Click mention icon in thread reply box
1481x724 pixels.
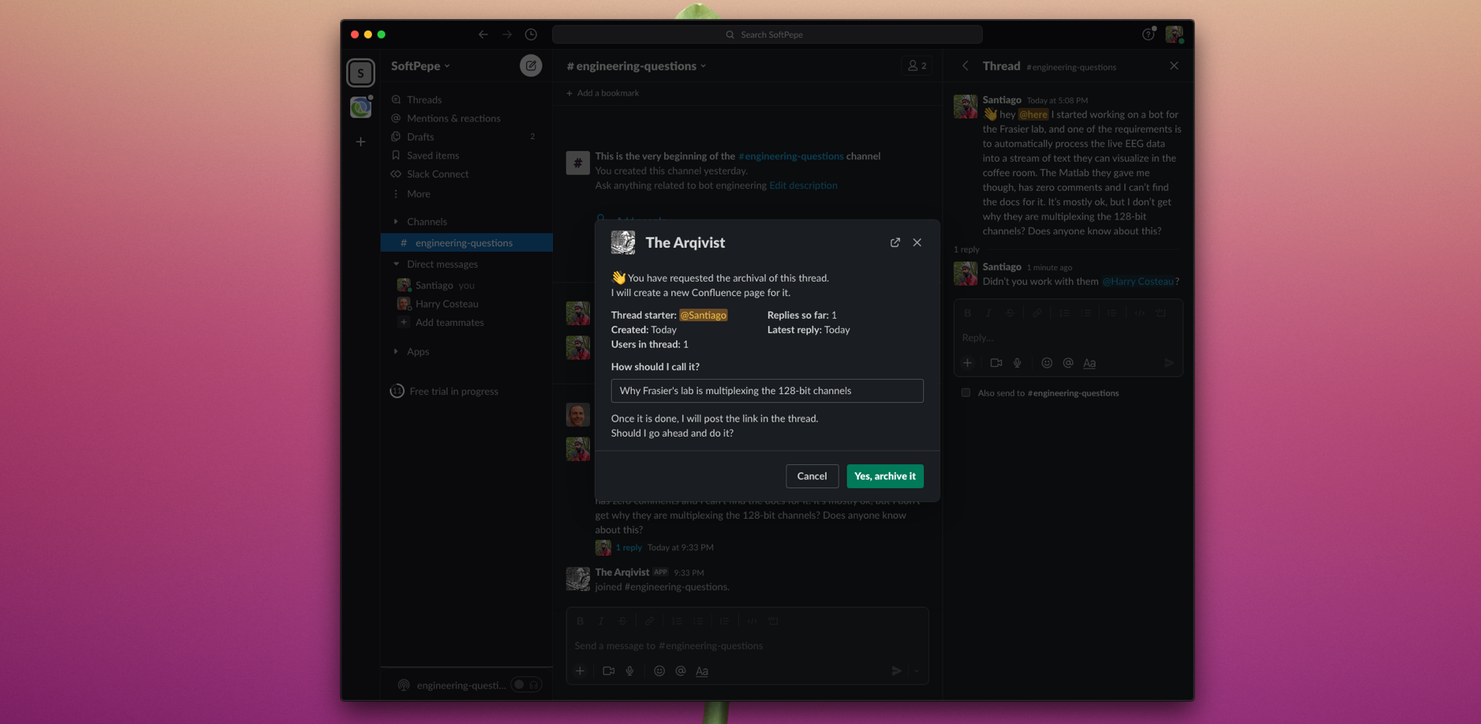tap(1068, 363)
